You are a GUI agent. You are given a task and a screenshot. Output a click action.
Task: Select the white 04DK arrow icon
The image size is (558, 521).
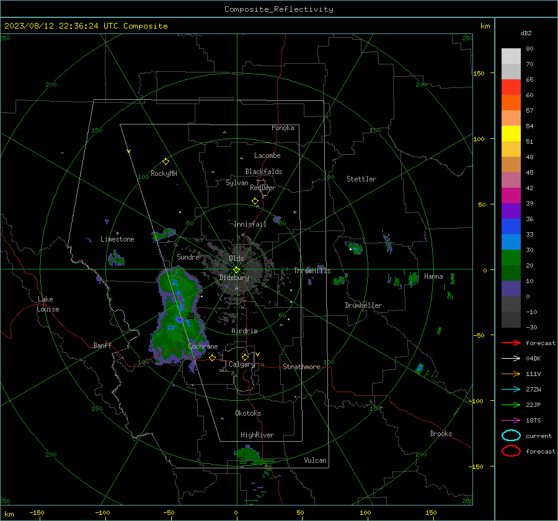pos(511,358)
